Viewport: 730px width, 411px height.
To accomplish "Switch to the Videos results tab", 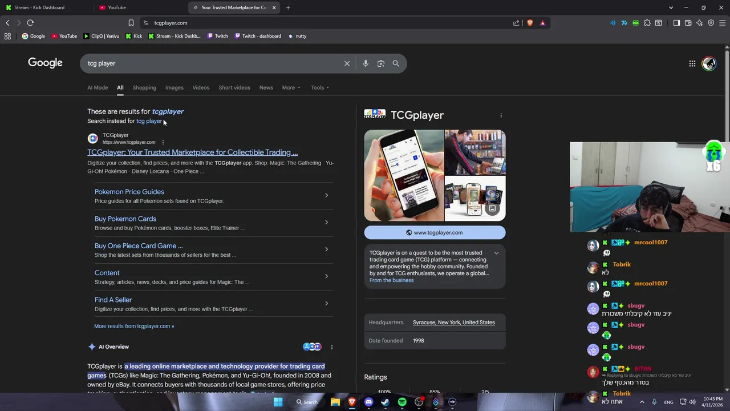I will [201, 87].
